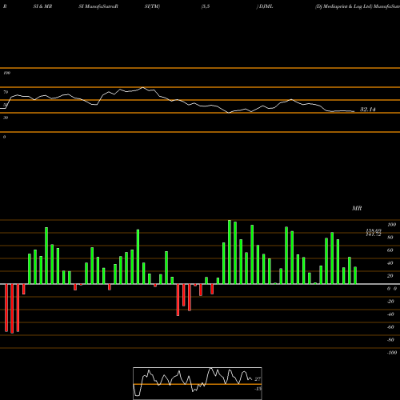Select the 'SI(TM)' label at top

152,6
